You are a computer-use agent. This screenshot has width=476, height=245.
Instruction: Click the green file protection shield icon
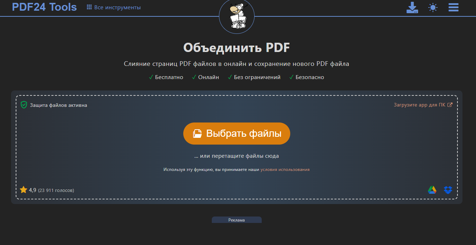[24, 105]
